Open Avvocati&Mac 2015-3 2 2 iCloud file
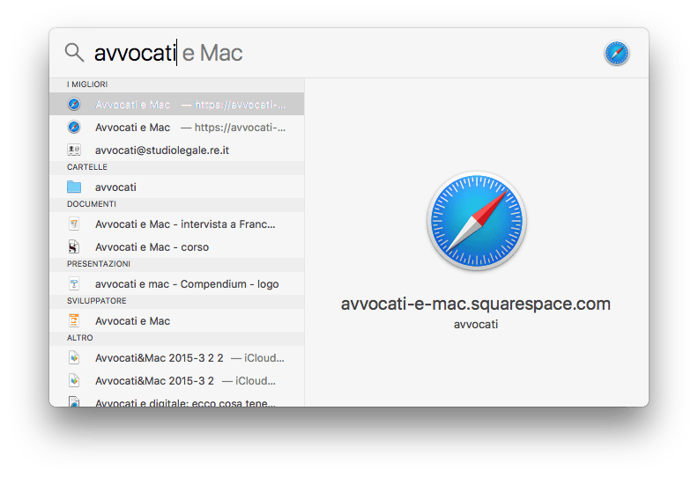The image size is (698, 477). [x=177, y=357]
